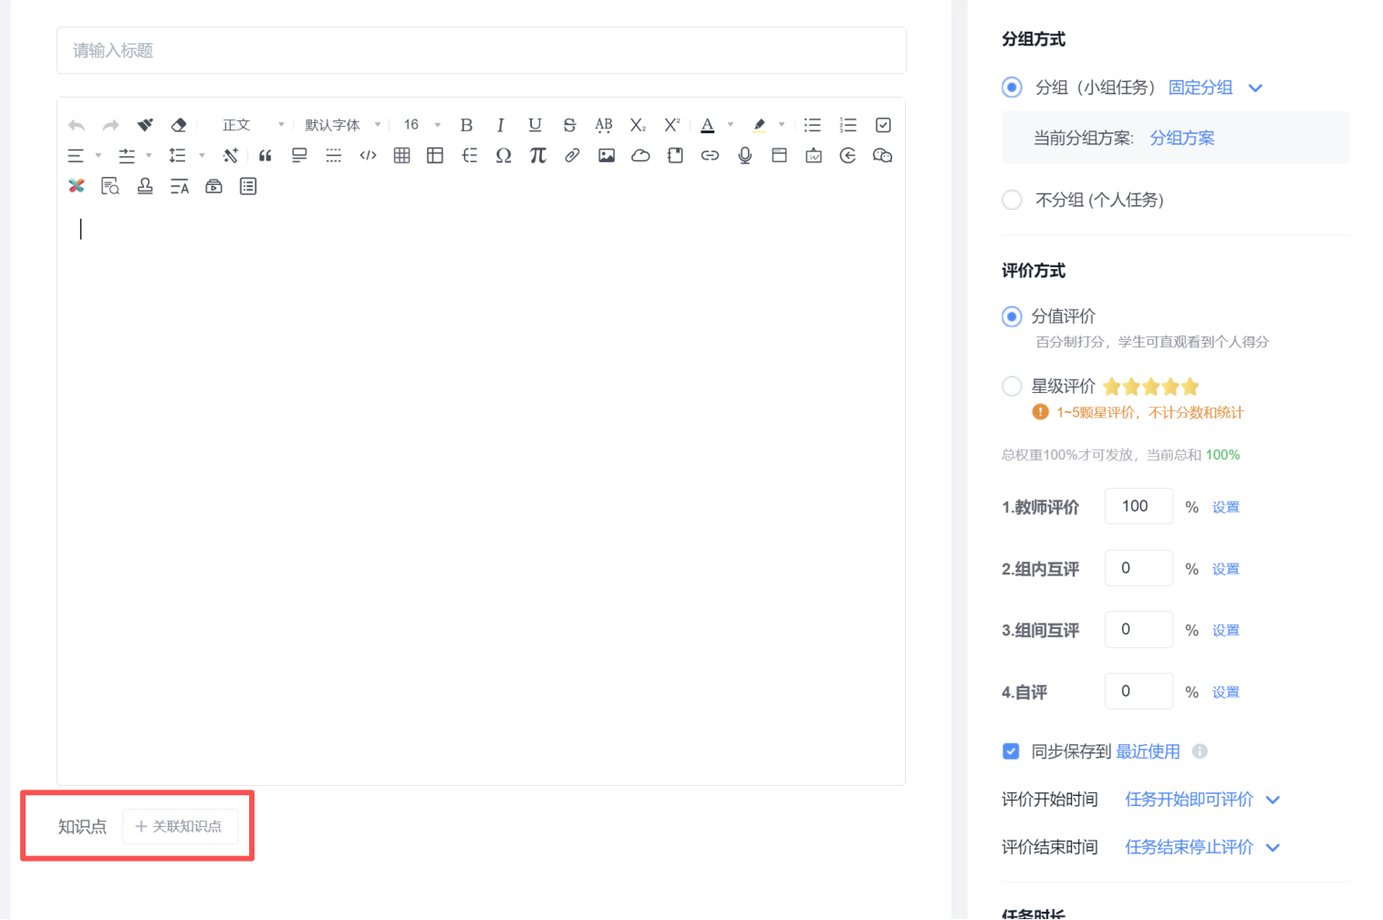
Task: Insert a math formula with the pi icon
Action: 538,156
